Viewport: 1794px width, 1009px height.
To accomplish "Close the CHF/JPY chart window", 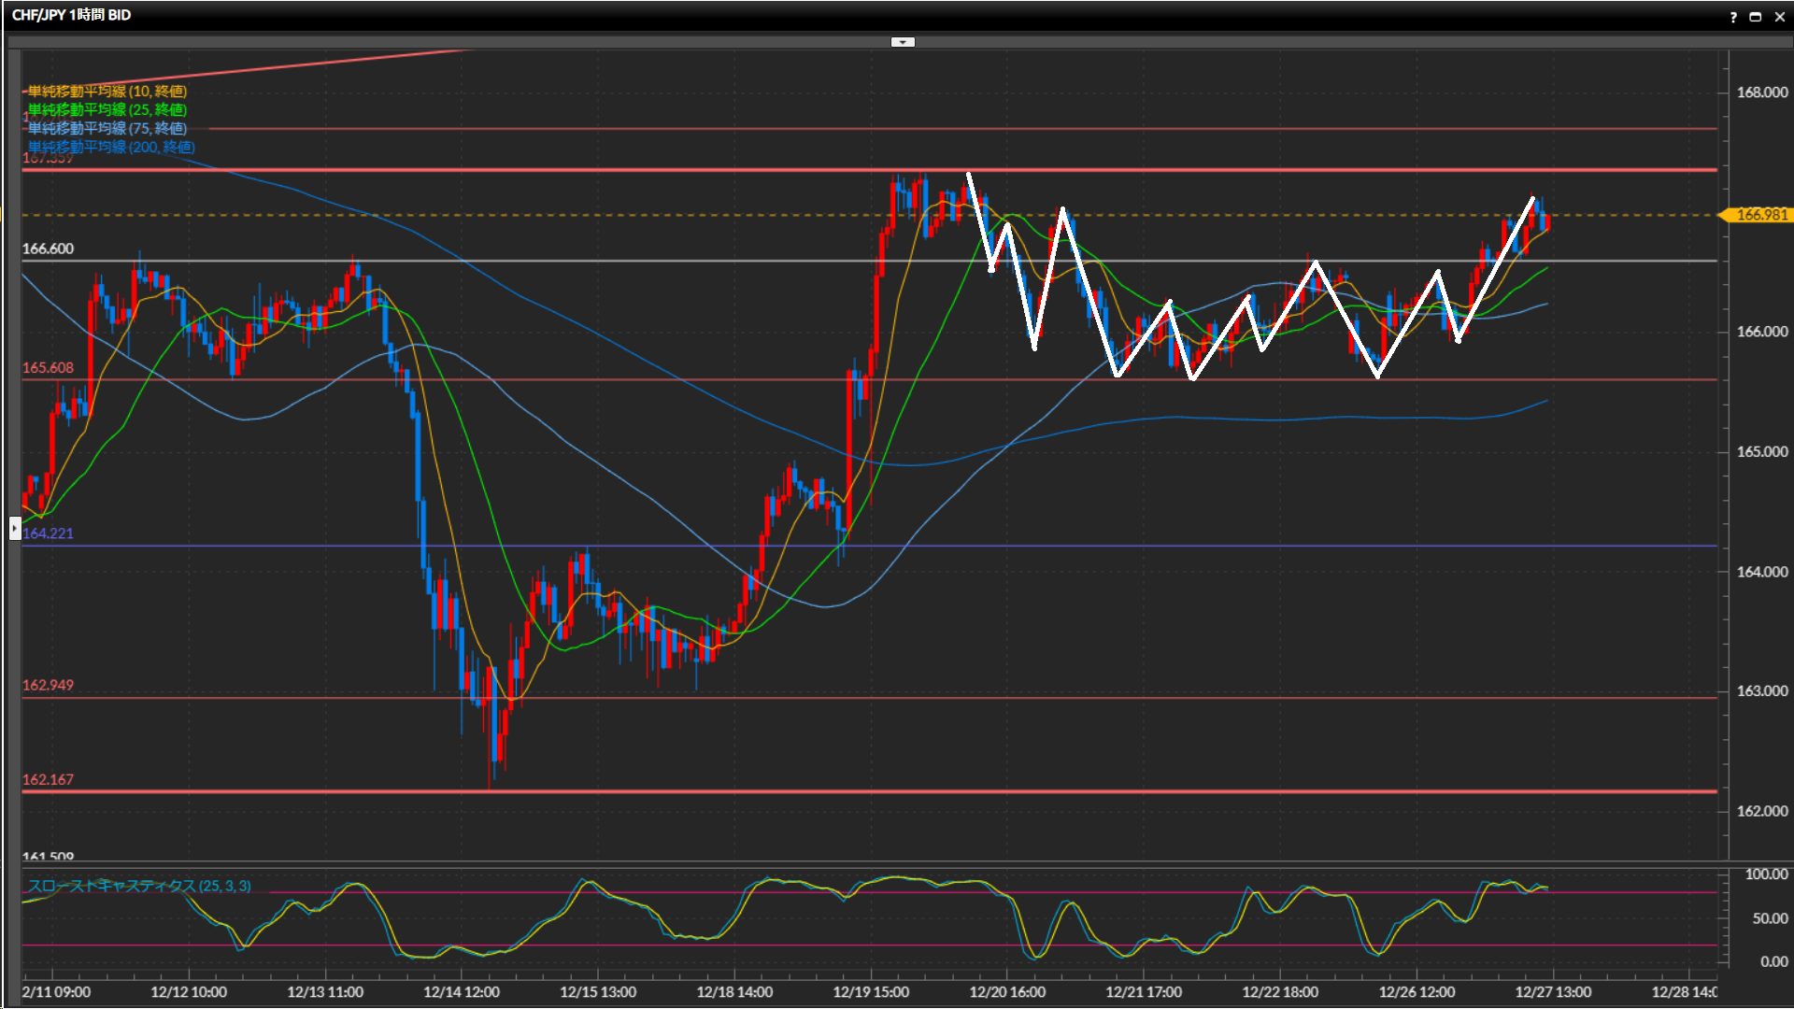I will pos(1779,17).
